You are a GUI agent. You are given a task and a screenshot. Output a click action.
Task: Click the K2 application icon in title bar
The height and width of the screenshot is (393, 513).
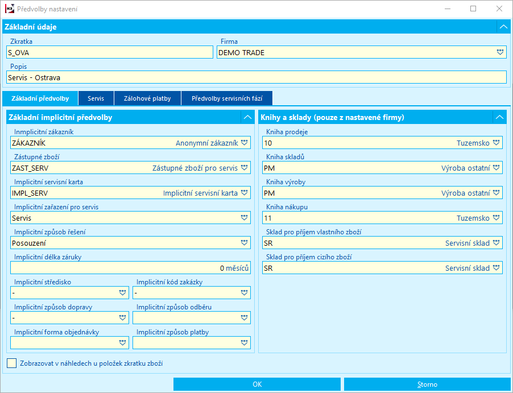[10, 9]
